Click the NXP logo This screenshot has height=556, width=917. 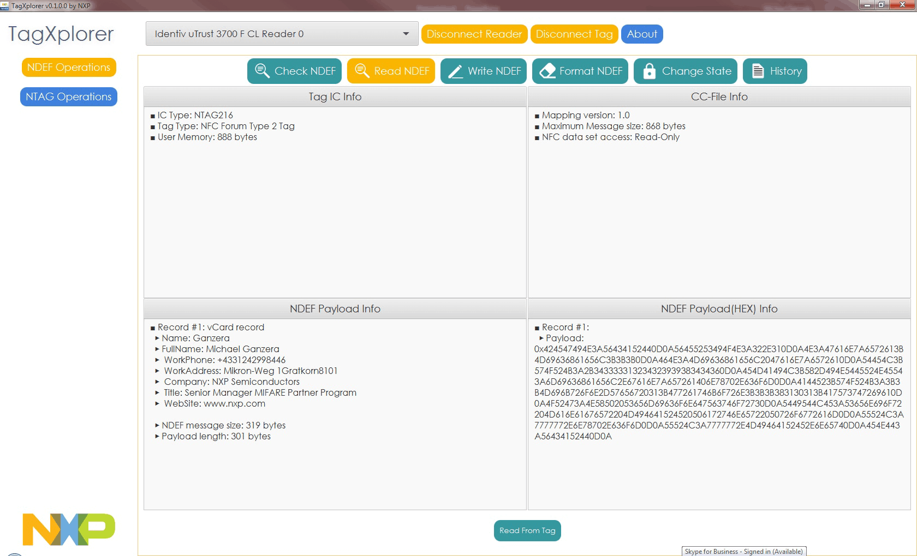point(69,529)
